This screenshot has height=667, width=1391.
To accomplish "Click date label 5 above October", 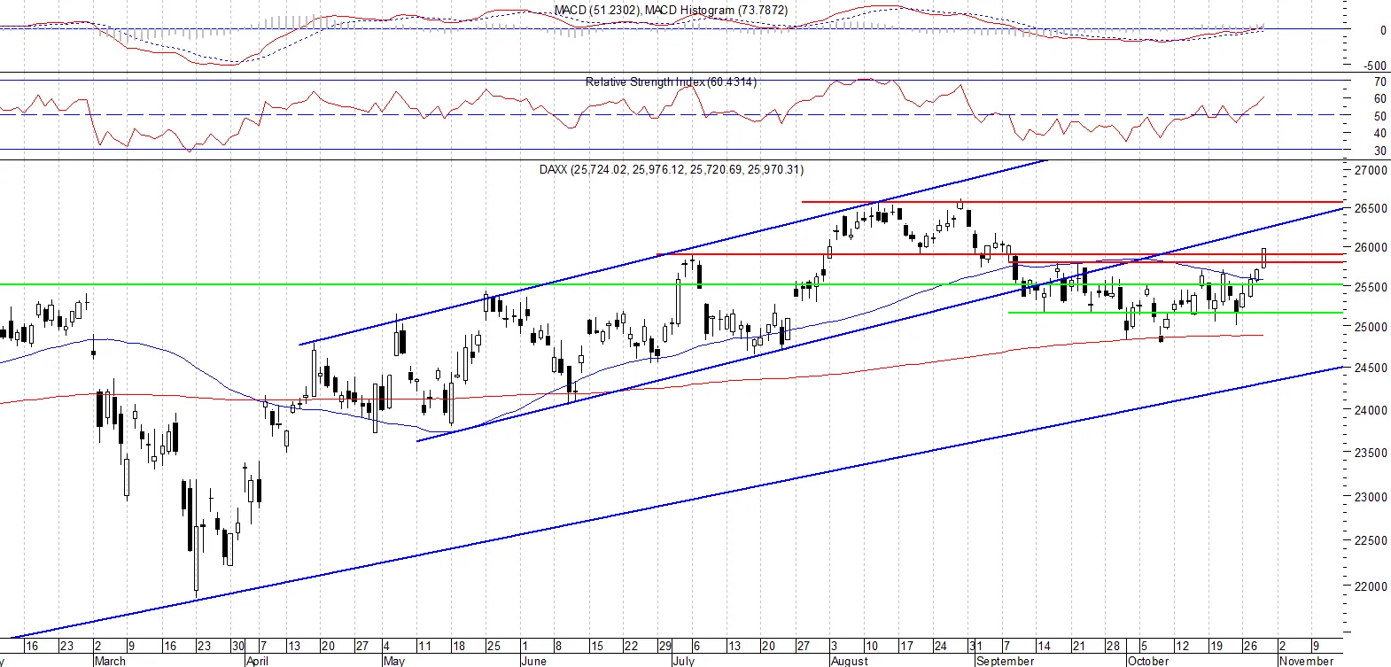I will (1144, 647).
